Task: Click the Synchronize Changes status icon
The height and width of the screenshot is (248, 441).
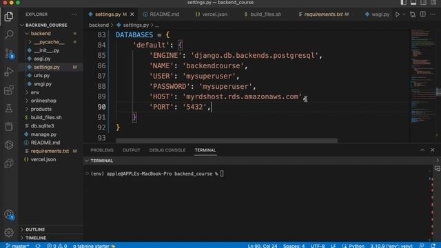Action: click(x=38, y=246)
